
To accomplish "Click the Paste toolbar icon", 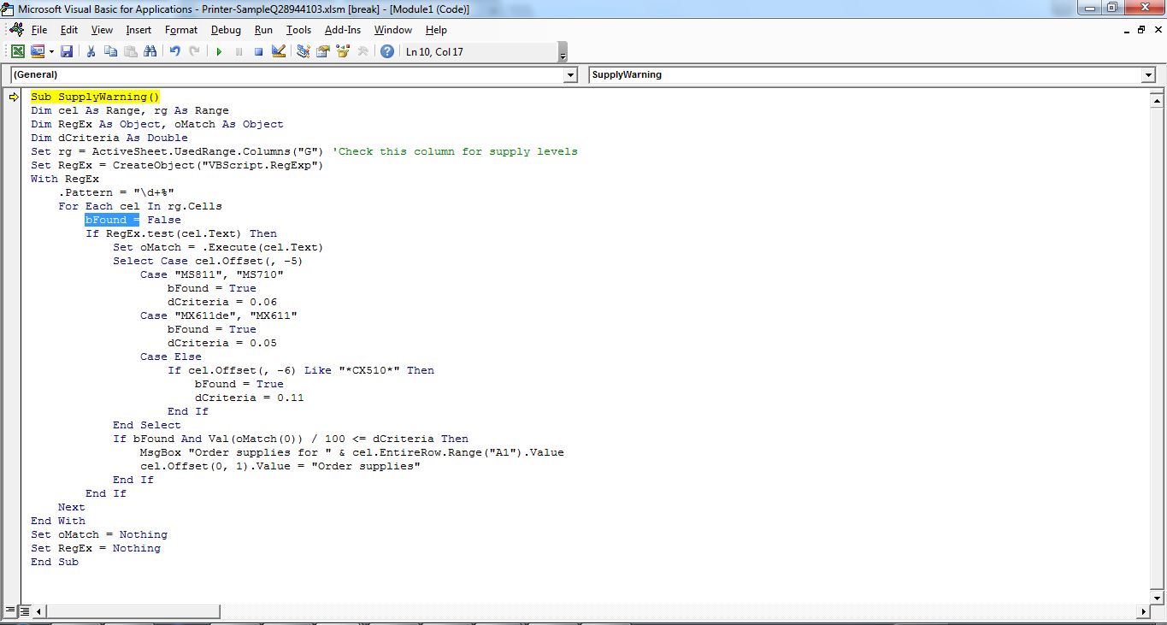I will coord(130,51).
